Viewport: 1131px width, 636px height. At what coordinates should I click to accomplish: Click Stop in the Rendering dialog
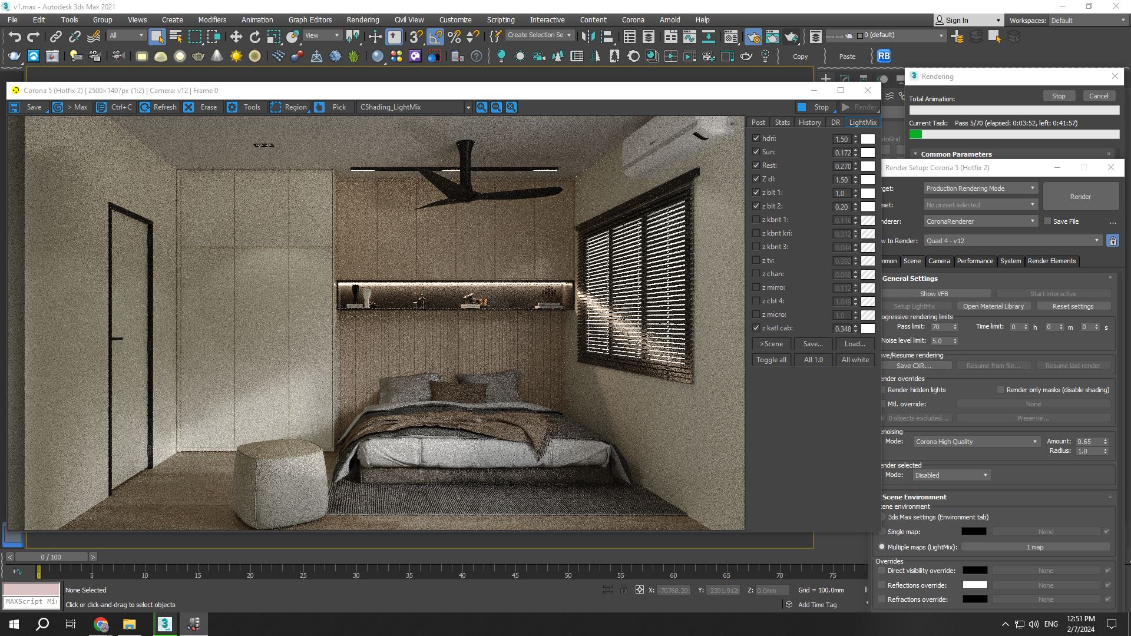[1058, 96]
